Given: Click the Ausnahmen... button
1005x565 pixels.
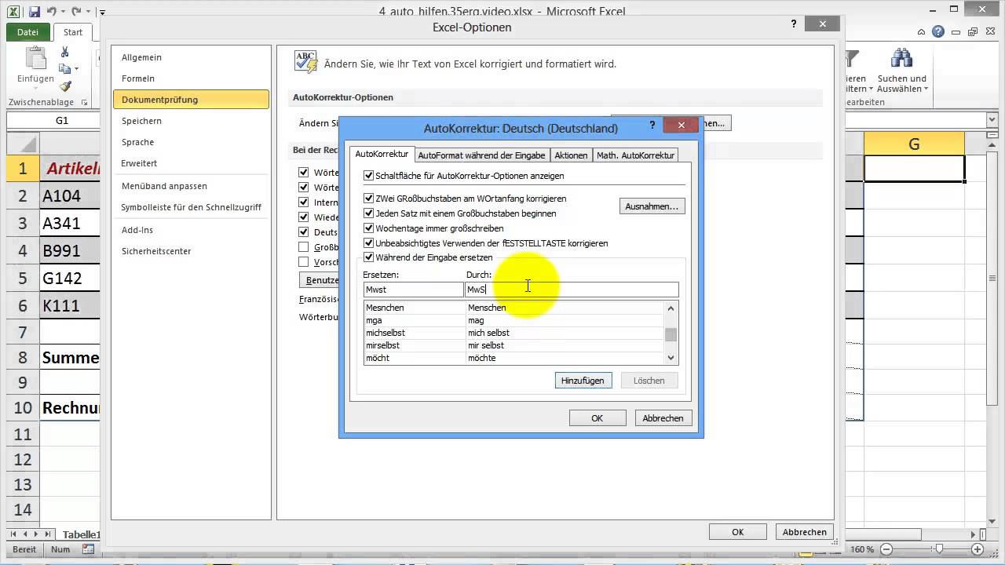Looking at the screenshot, I should coord(652,206).
